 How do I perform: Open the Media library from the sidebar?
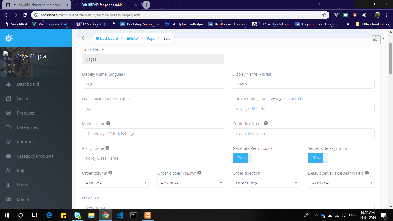click(x=23, y=199)
